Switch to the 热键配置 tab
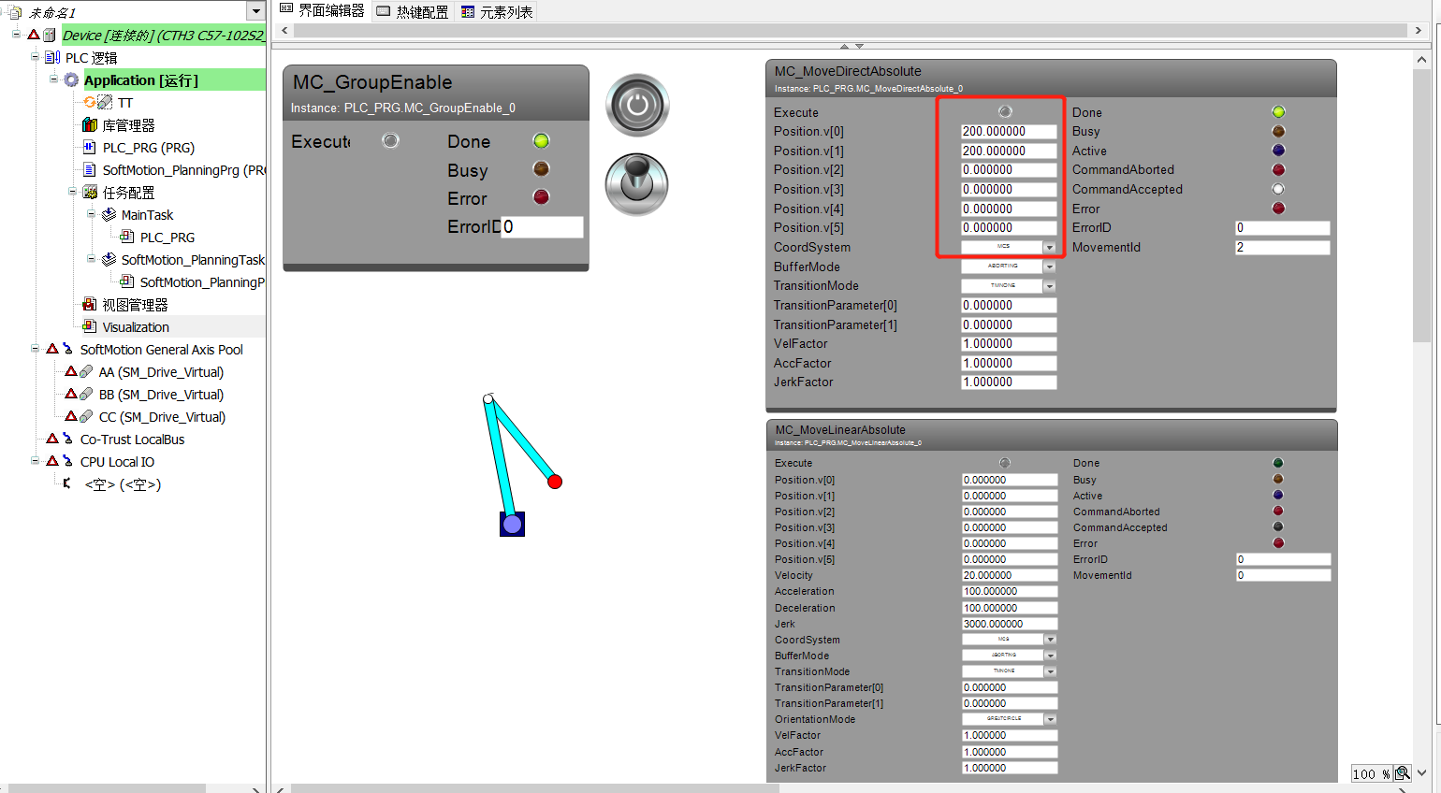 tap(412, 12)
